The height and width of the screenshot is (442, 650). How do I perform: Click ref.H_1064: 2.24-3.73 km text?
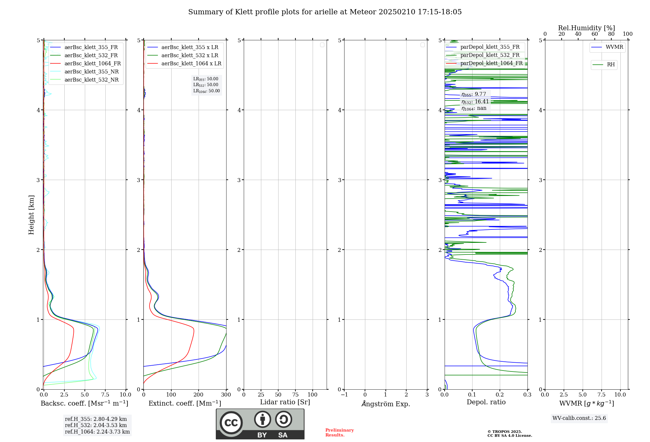97,432
